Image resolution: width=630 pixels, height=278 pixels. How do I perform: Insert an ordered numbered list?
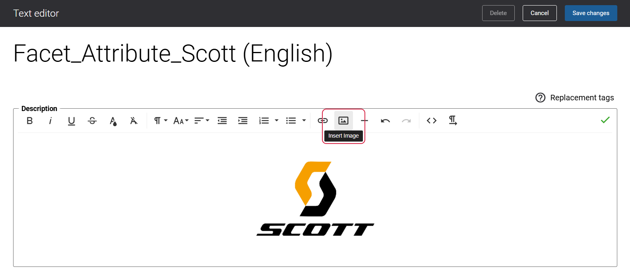(x=264, y=121)
